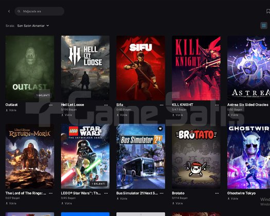Click "Yükle" install under Outlast

pos(11,110)
